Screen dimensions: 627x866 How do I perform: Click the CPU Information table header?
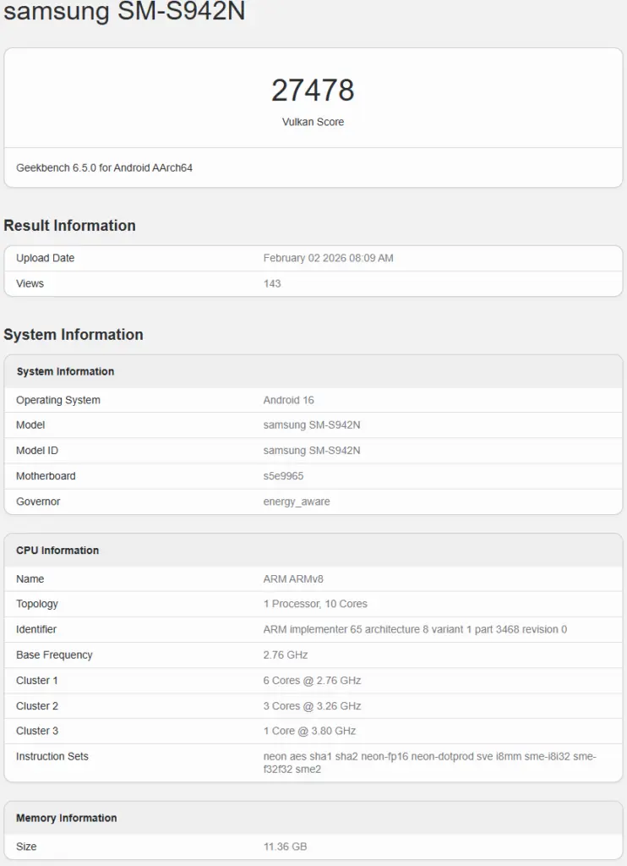57,551
